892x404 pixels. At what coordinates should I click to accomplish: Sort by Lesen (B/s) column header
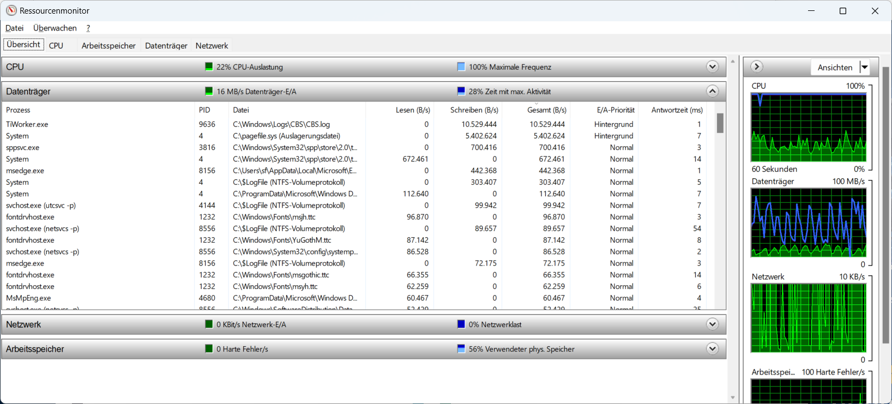400,110
